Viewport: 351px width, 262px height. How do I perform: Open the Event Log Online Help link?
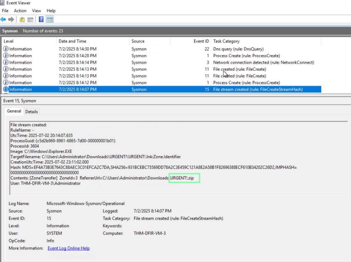click(69, 248)
